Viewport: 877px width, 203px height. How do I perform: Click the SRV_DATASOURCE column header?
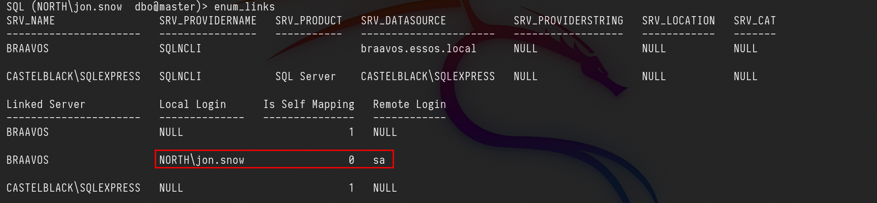403,21
